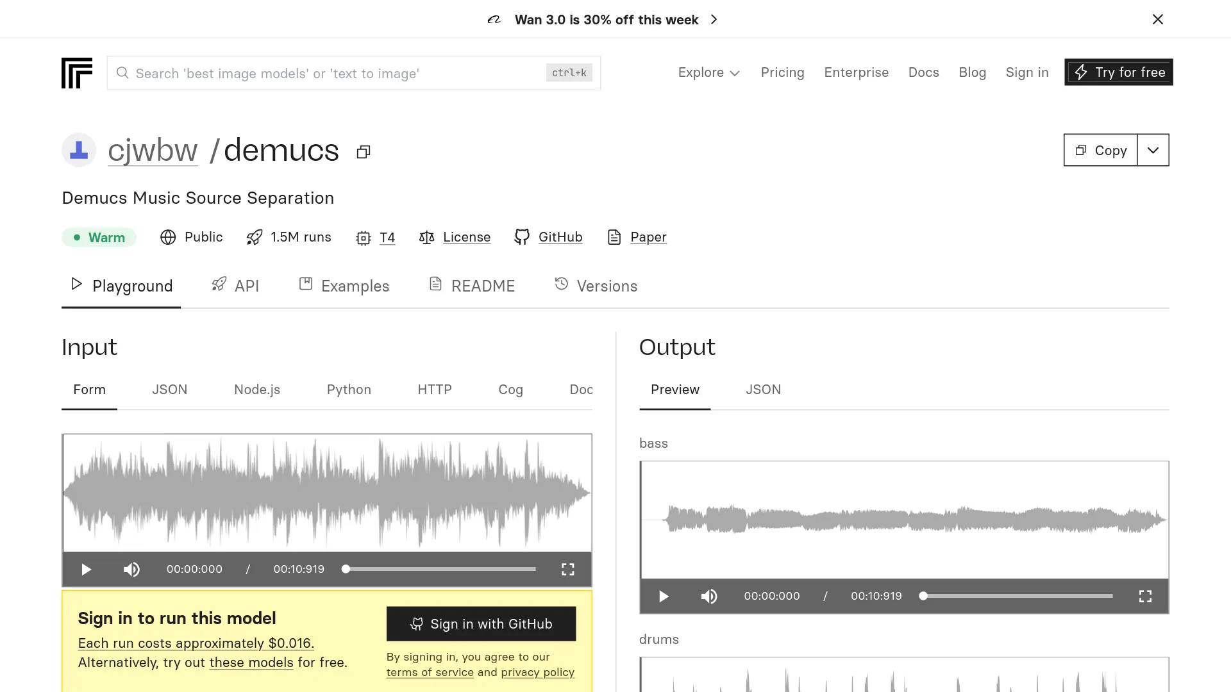Screen dimensions: 1231x692
Task: Select the Playground tab
Action: tap(121, 286)
